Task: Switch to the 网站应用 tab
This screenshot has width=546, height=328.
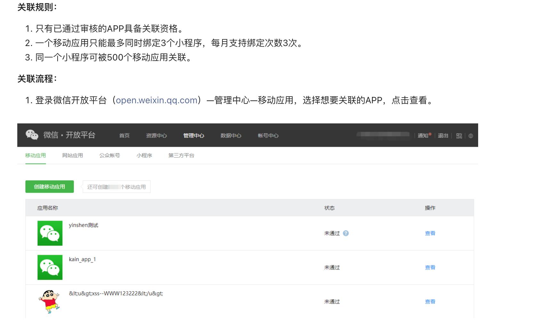Action: pyautogui.click(x=72, y=155)
